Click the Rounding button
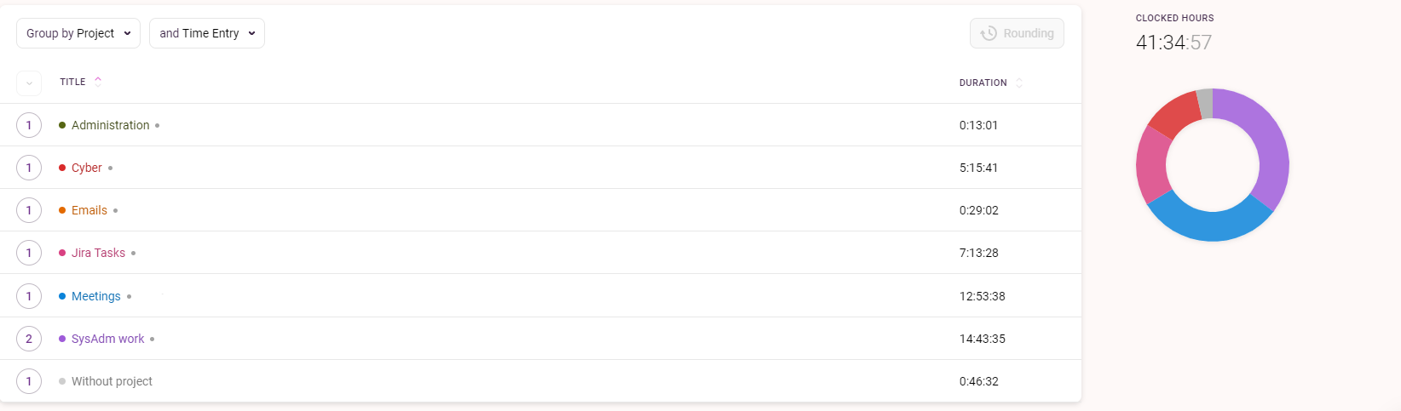The width and height of the screenshot is (1401, 411). [1017, 33]
